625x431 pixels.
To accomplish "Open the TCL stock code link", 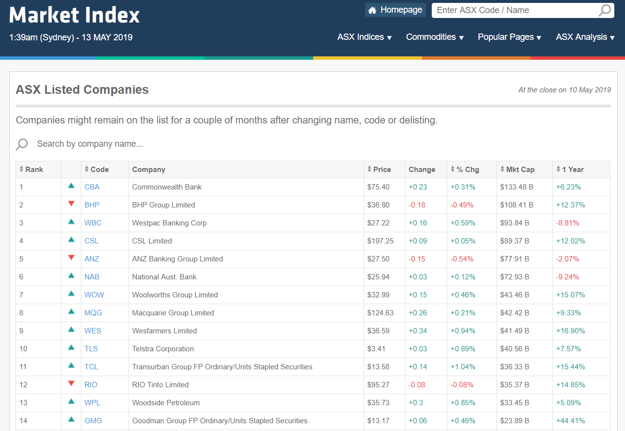I will 92,367.
